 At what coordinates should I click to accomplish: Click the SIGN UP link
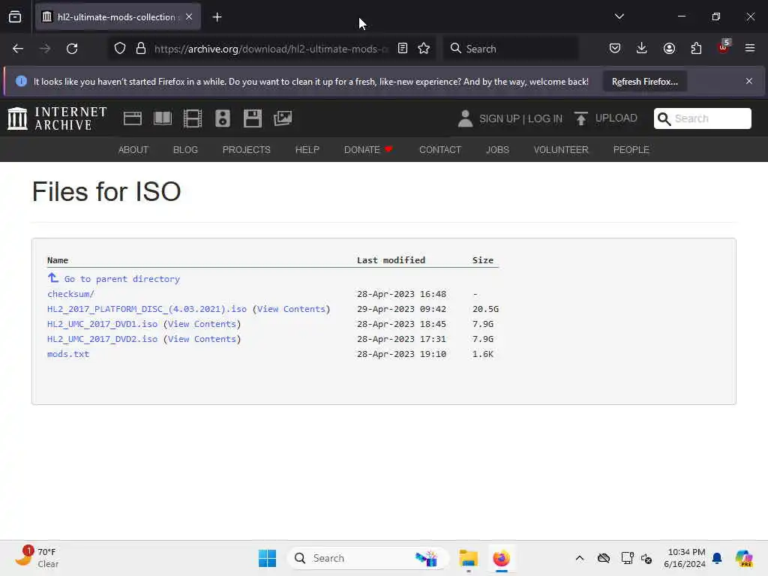[x=499, y=118]
